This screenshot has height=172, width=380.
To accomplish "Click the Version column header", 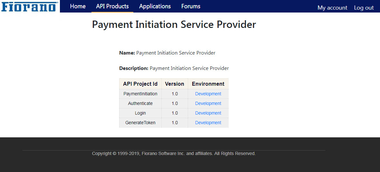I will [175, 84].
